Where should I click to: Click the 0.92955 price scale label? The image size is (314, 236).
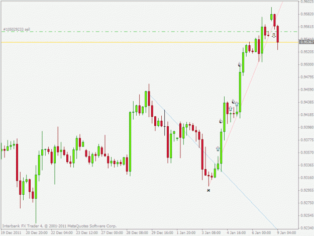click(x=307, y=190)
